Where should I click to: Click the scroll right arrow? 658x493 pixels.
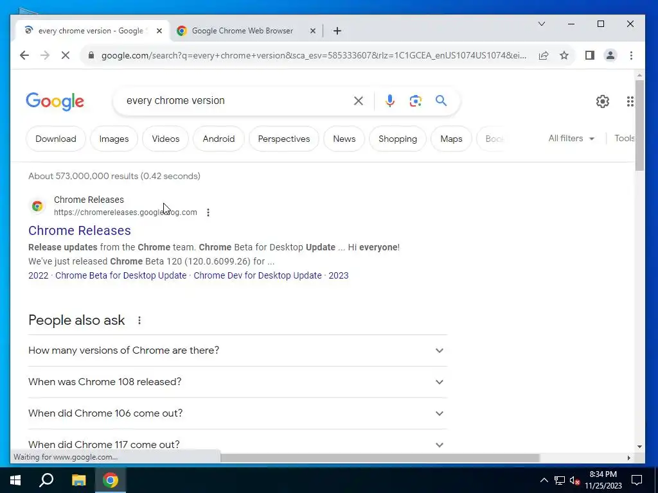628,458
